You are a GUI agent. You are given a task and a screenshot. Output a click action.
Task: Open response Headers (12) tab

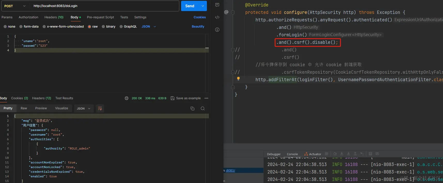coord(42,98)
